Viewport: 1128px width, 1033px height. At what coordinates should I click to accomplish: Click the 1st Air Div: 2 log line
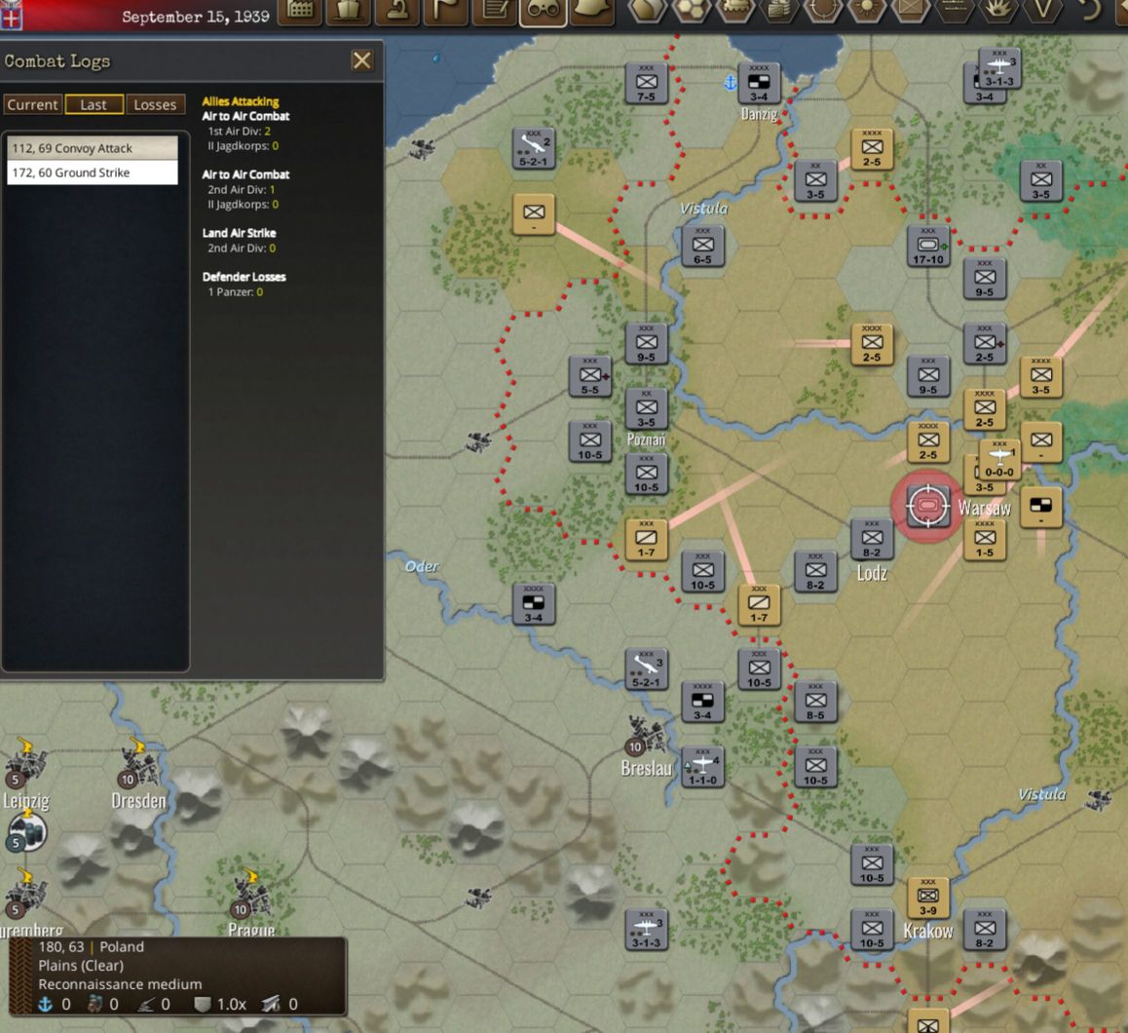click(x=239, y=131)
